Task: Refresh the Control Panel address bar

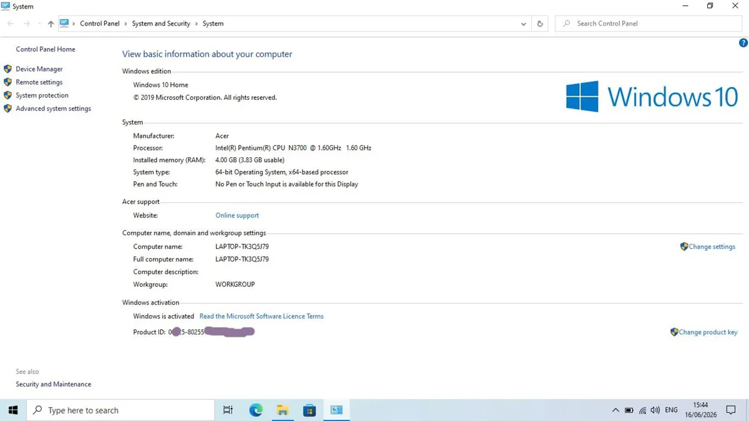Action: point(540,24)
